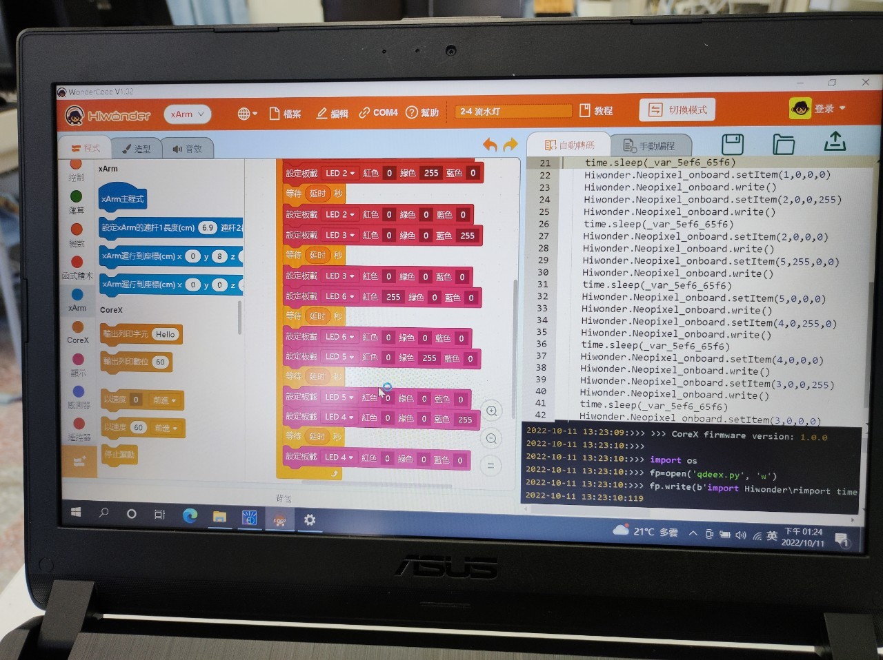The height and width of the screenshot is (660, 883).
Task: Click the COM4 connection button
Action: (x=378, y=112)
